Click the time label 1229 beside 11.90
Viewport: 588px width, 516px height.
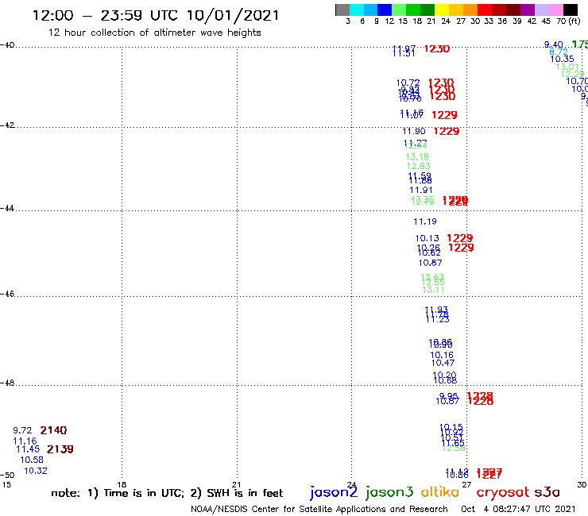(447, 131)
